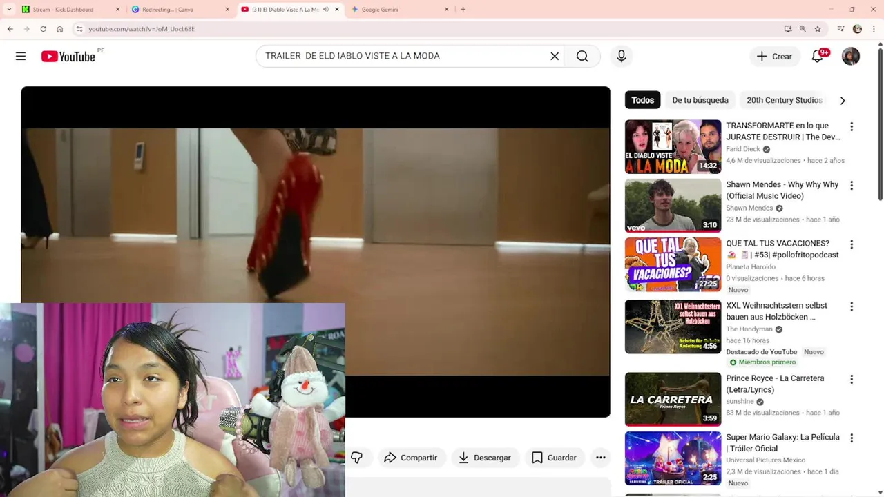Open the tab search dropdown arrow
Image resolution: width=884 pixels, height=497 pixels.
(x=9, y=10)
